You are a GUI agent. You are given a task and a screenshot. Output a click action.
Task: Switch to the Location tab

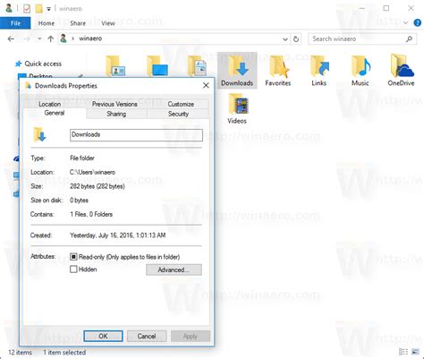click(49, 104)
